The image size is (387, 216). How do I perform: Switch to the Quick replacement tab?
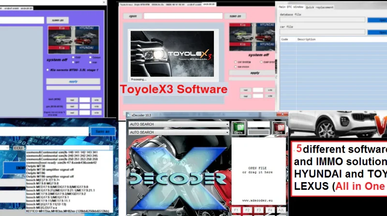point(320,8)
